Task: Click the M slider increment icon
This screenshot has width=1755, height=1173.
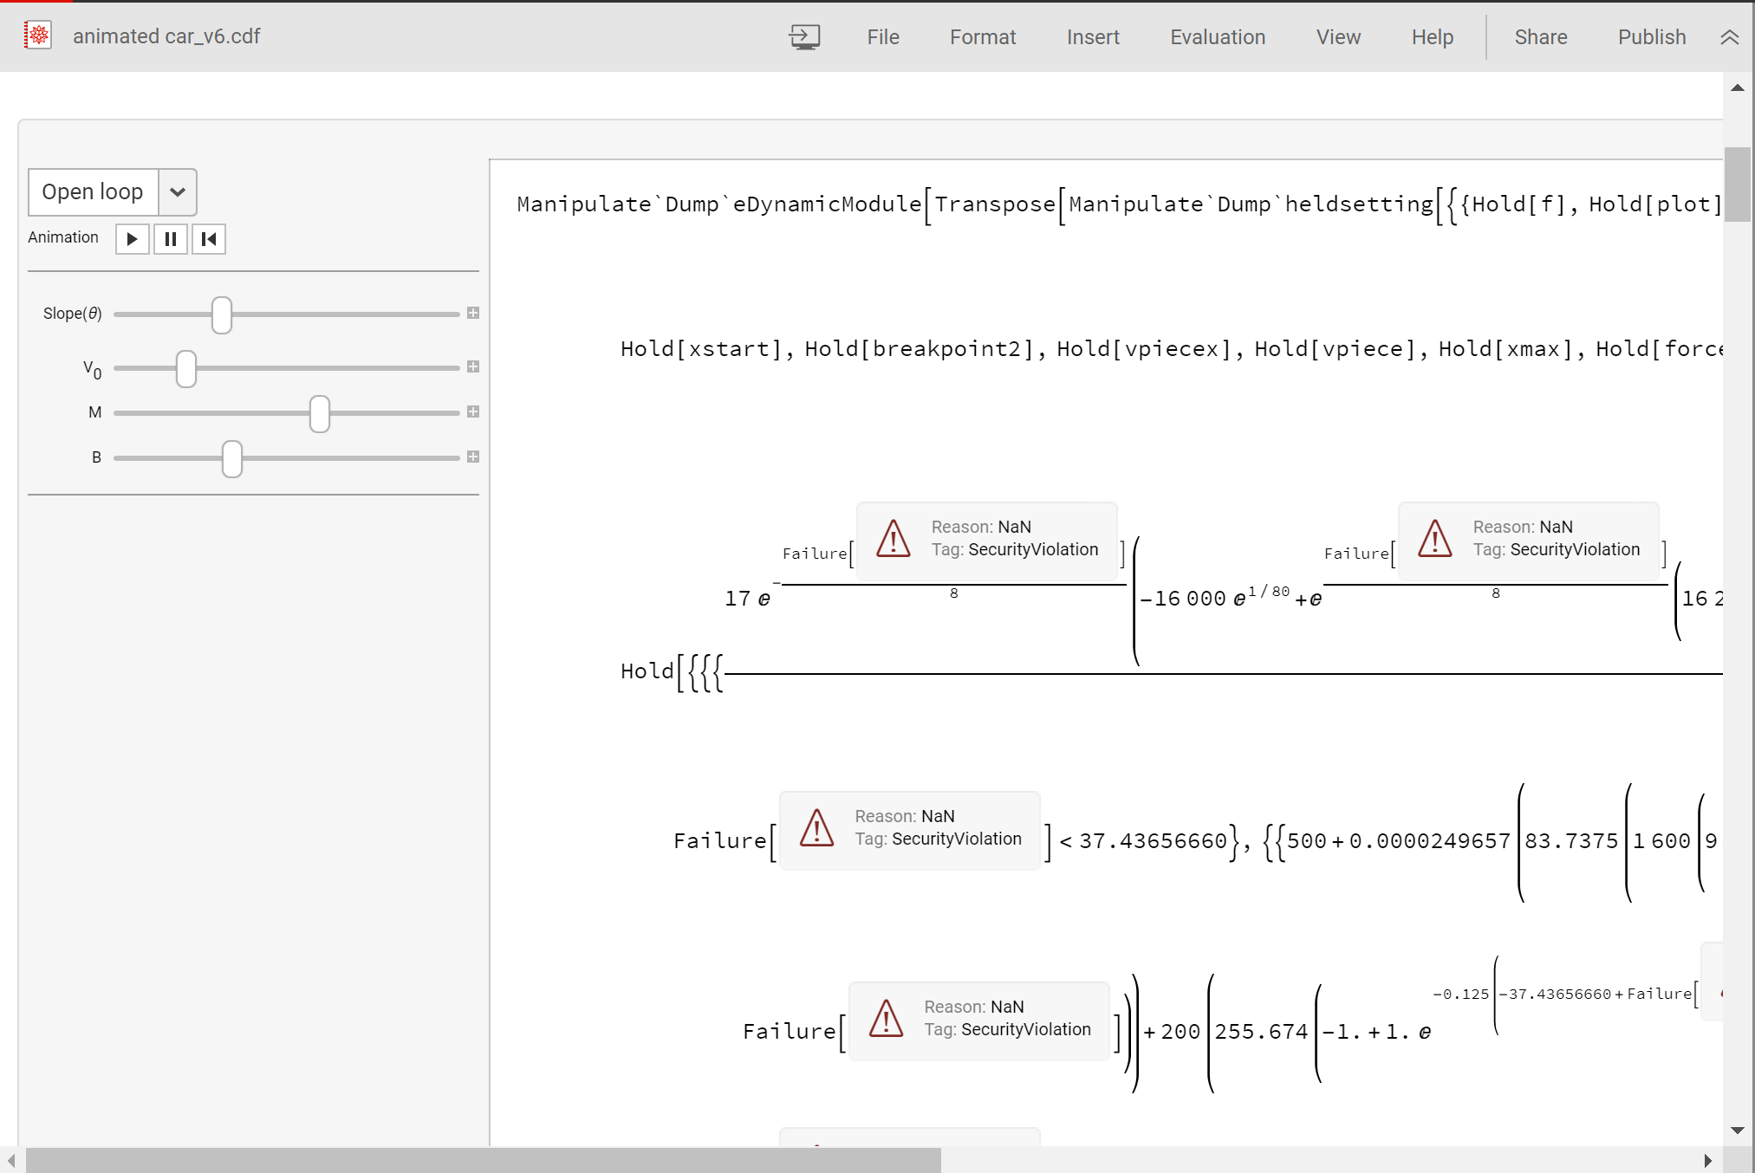Action: pos(474,412)
